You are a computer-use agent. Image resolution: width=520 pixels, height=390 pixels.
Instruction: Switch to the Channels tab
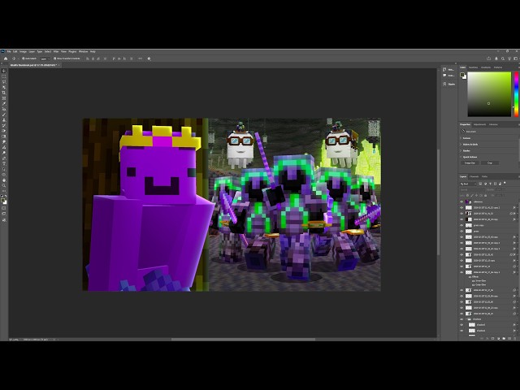point(474,177)
